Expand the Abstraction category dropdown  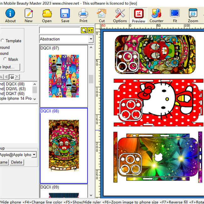[91, 39]
